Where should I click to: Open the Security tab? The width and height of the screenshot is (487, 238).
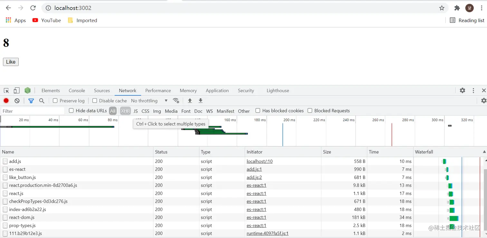[x=246, y=91]
